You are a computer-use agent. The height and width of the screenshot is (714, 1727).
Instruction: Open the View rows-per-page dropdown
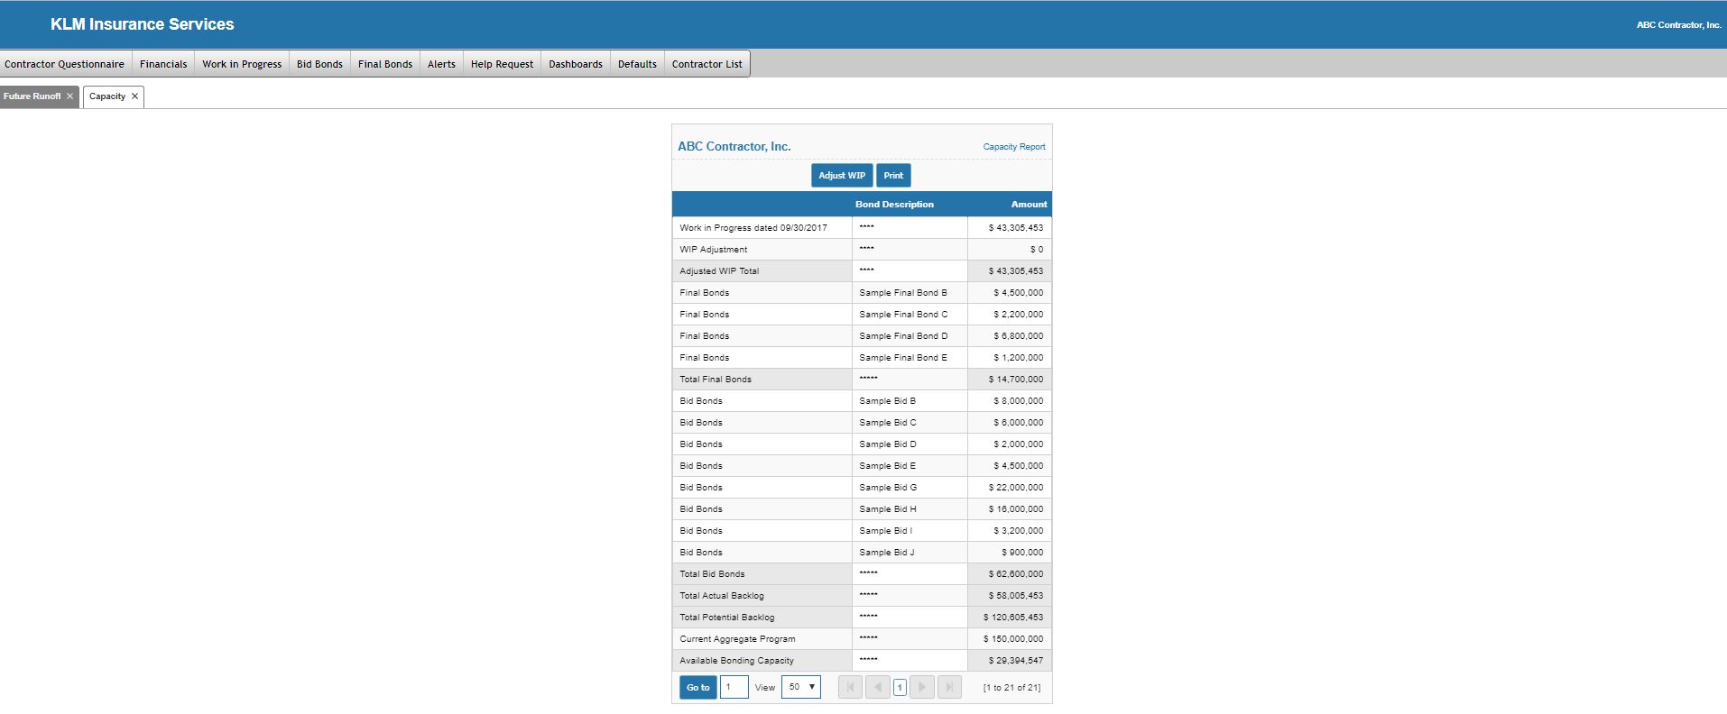coord(800,687)
